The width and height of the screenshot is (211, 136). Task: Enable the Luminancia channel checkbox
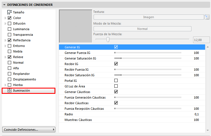pos(10,29)
